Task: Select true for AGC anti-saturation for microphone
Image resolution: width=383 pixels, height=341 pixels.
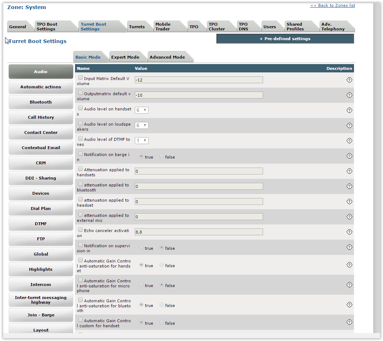Action: click(141, 285)
